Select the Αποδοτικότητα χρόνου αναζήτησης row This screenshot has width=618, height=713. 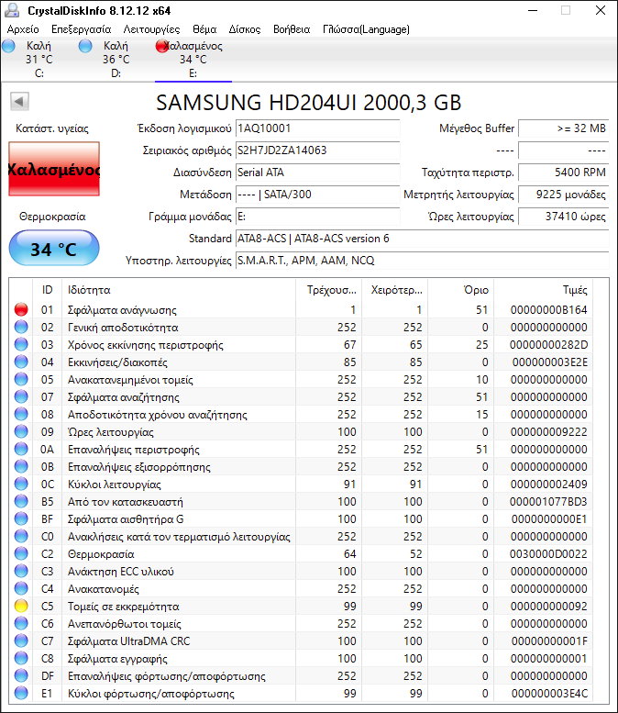click(x=303, y=414)
